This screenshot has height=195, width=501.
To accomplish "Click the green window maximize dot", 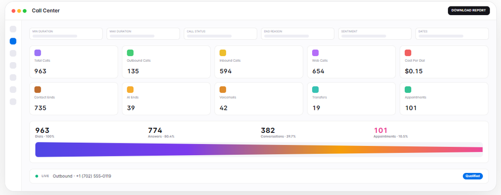I will 25,11.
